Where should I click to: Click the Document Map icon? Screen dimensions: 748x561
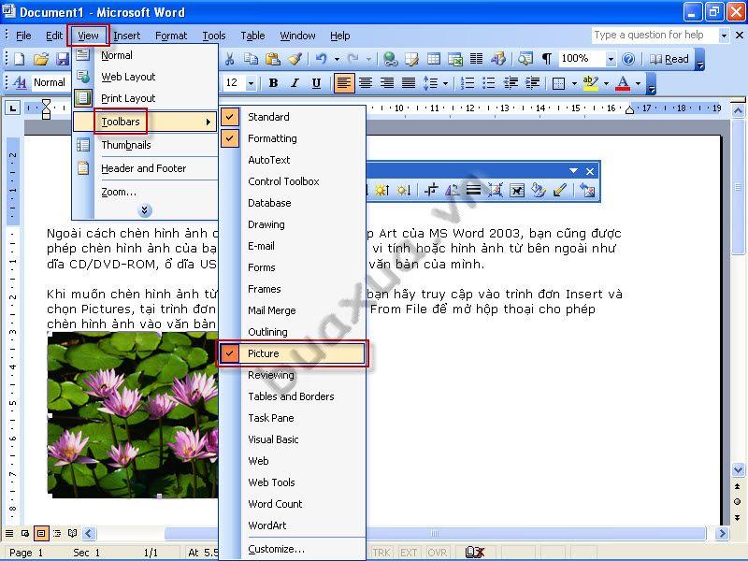coord(525,59)
